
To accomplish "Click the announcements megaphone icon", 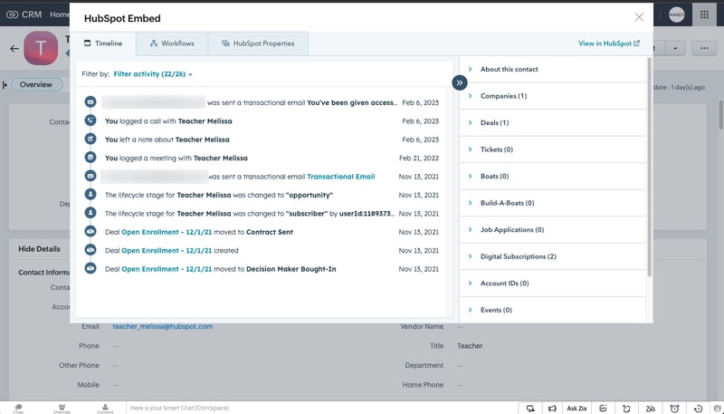I will [x=553, y=409].
